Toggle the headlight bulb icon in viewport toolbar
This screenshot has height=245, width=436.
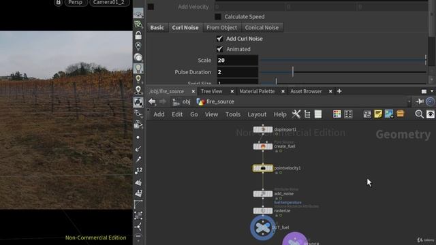[138, 68]
